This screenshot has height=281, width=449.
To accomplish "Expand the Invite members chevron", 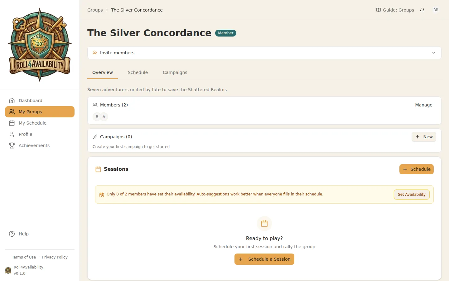I will click(x=433, y=53).
